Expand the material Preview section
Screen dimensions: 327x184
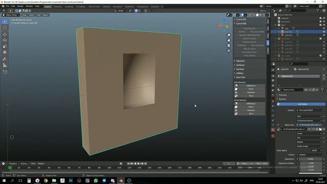point(283,95)
